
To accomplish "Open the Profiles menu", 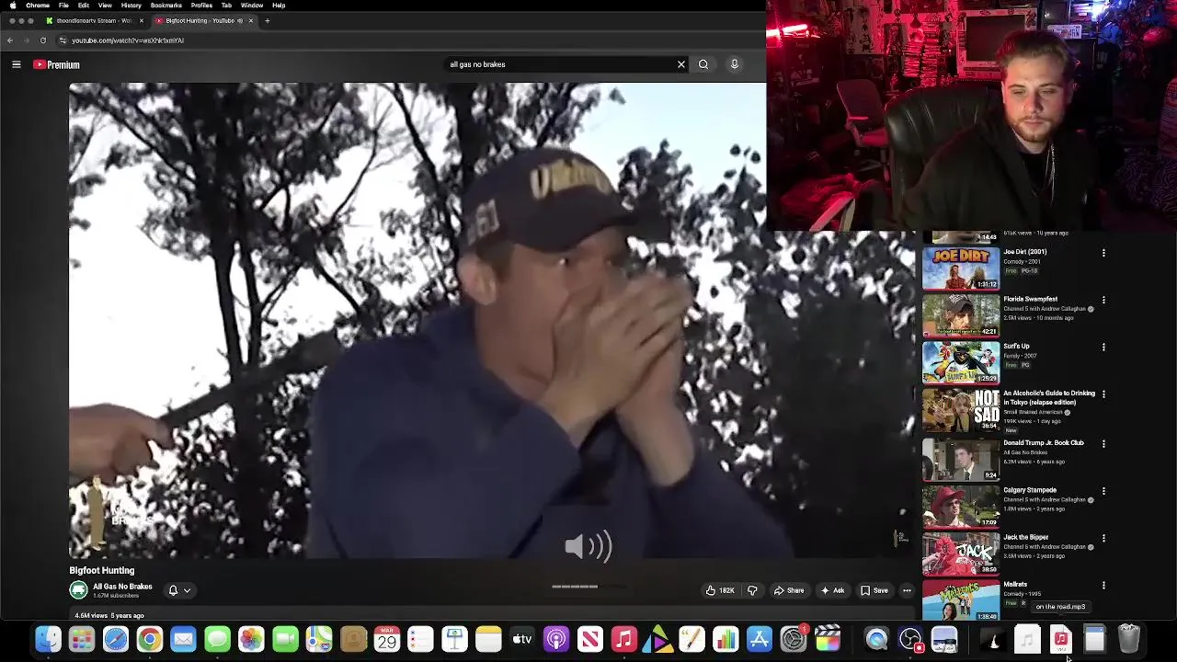I will point(201,6).
